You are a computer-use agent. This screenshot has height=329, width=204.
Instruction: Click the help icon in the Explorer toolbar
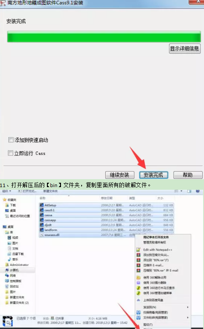coord(197,191)
